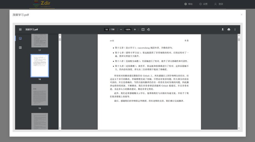
Task: Open page 19 thumbnail
Action: 40,95
